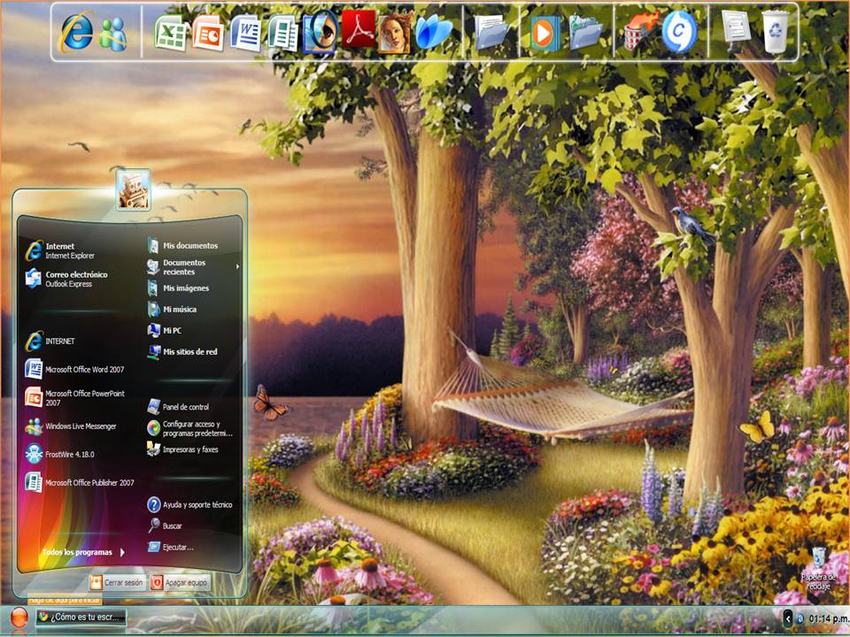The width and height of the screenshot is (850, 637).
Task: Open Mis documentos from Start menu
Action: (x=189, y=246)
